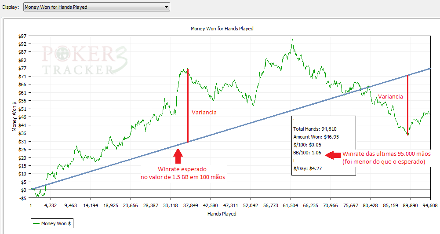This screenshot has height=234, width=440.
Task: Click the red left arrow beside BB/100
Action: coord(332,154)
